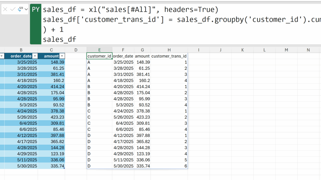Click the Cancel X icon in formula bar
321x180 pixels.
5,9
